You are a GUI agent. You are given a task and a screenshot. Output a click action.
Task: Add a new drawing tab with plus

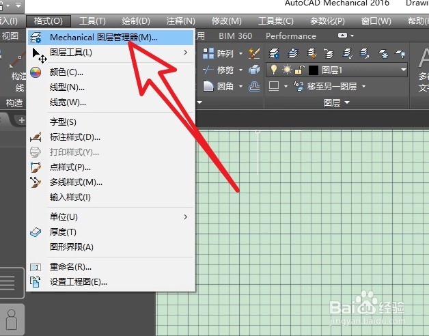pyautogui.click(x=21, y=120)
